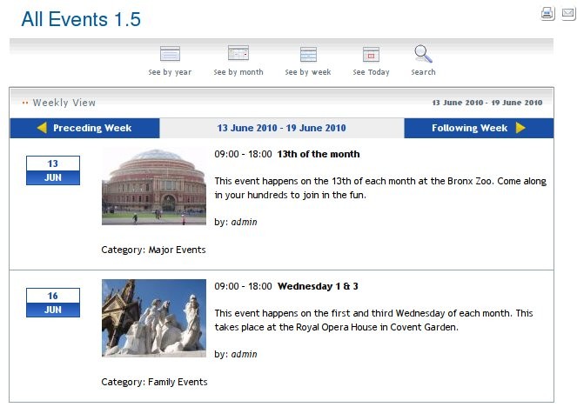Click the right arrow beside Following Week
The image size is (577, 407).
pyautogui.click(x=520, y=128)
